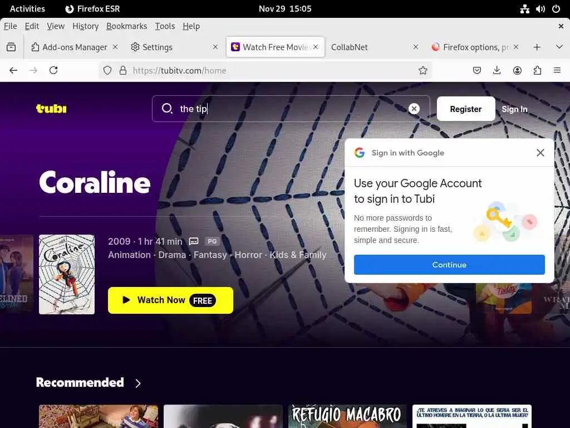Image resolution: width=570 pixels, height=428 pixels.
Task: Click the search field with 'the tip'
Action: pyautogui.click(x=291, y=109)
